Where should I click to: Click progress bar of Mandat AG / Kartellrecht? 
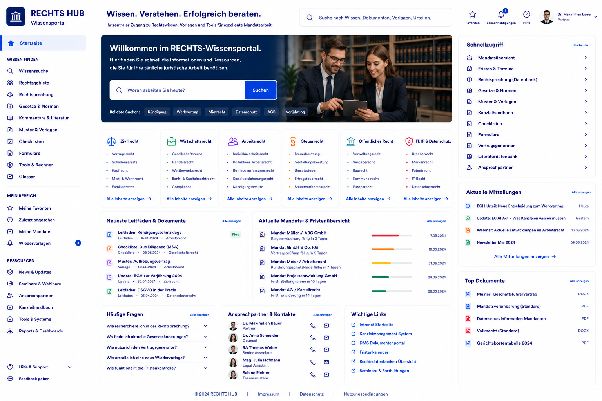coord(392,291)
